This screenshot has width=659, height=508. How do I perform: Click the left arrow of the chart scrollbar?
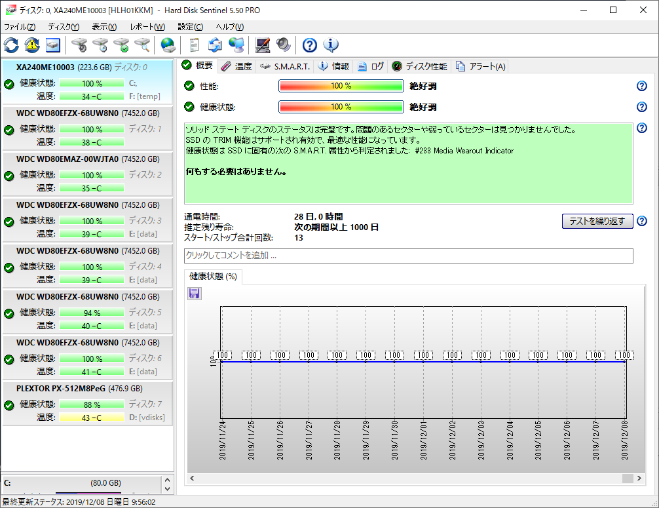(x=192, y=478)
